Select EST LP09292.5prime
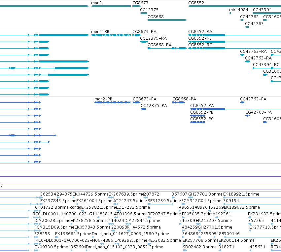Screen dimensions: 281x252 click(131, 240)
